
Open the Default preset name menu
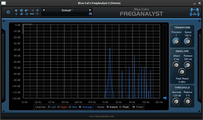tap(67, 10)
